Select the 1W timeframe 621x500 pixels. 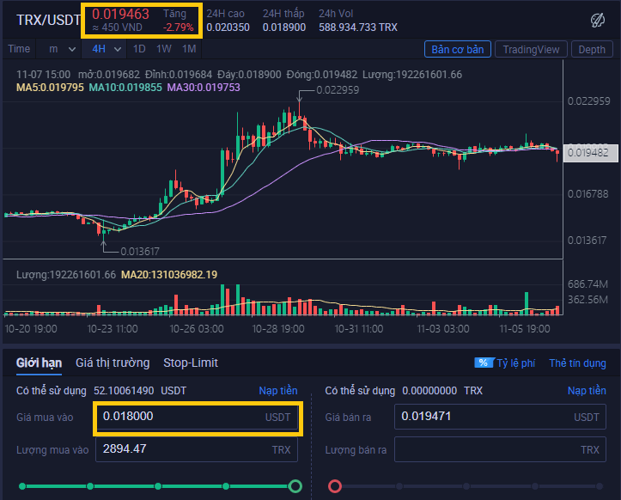[163, 49]
